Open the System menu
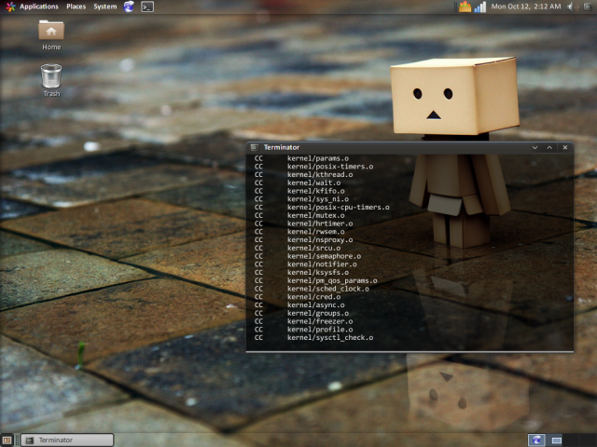This screenshot has width=597, height=447. 105,7
